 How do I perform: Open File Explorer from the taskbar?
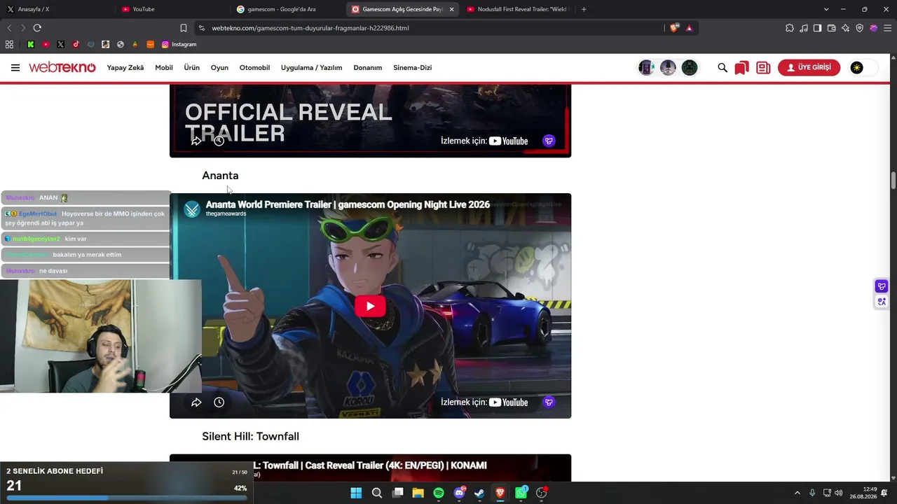click(x=418, y=493)
